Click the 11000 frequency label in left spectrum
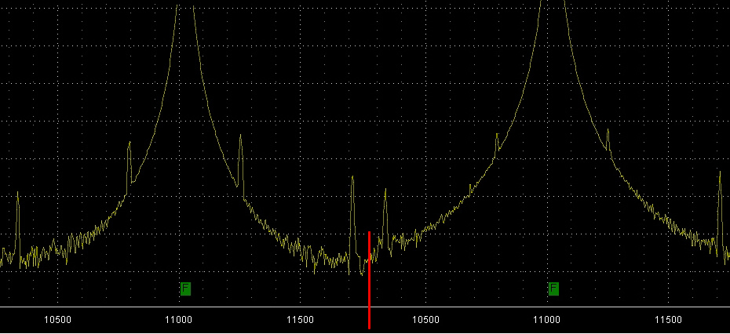This screenshot has width=730, height=334. [179, 320]
